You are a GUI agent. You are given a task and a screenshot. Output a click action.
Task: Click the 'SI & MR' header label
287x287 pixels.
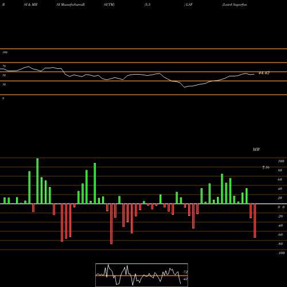30,5
